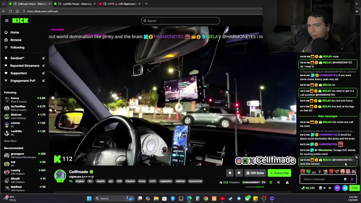This screenshot has width=361, height=203.
Task: Click the browser home icon
Action: click(x=17, y=11)
